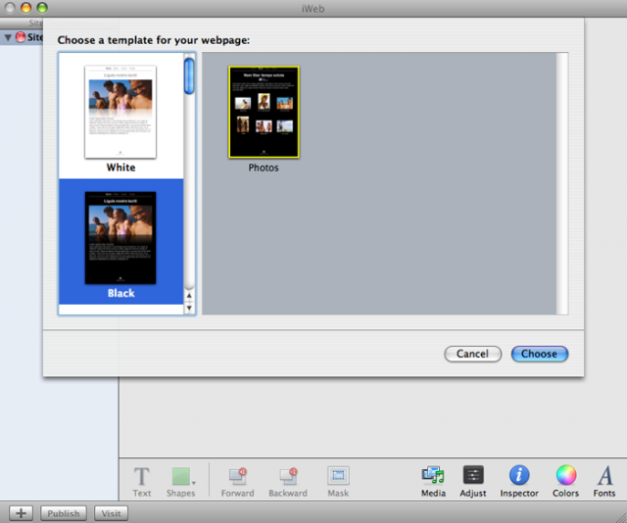Click the green zoom window button

click(42, 8)
